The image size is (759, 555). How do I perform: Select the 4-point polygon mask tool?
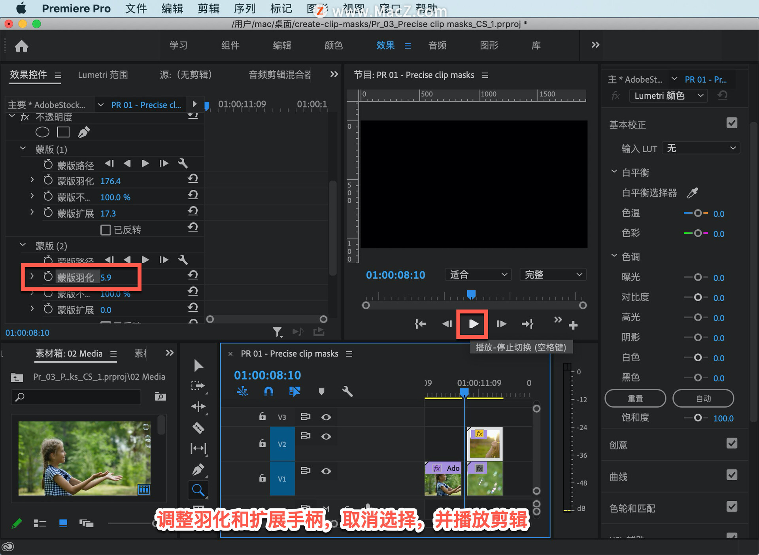(63, 132)
